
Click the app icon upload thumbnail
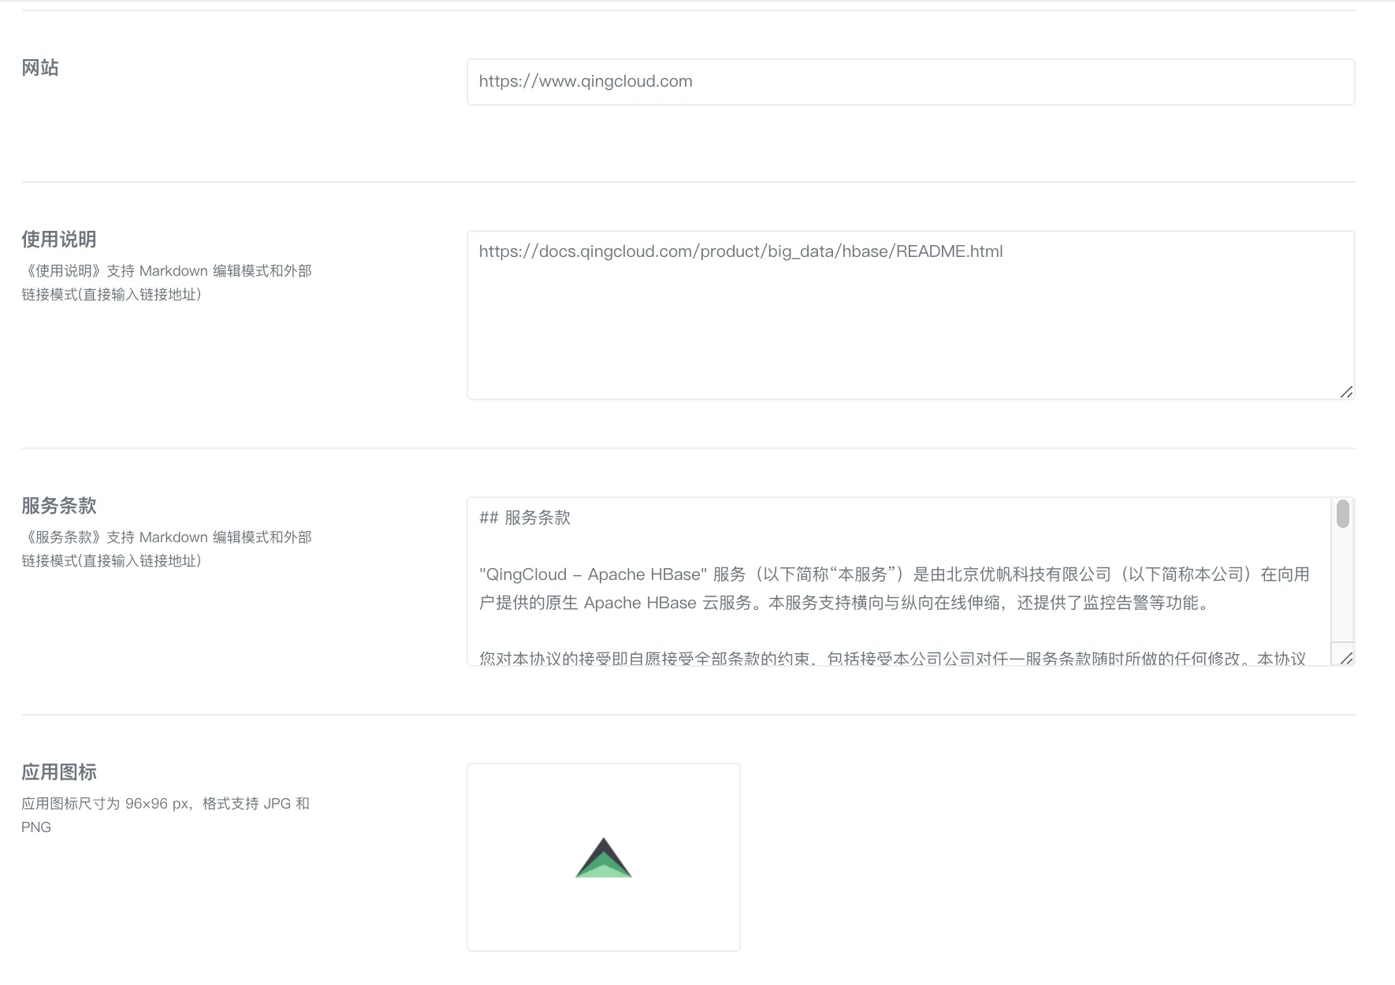click(604, 857)
